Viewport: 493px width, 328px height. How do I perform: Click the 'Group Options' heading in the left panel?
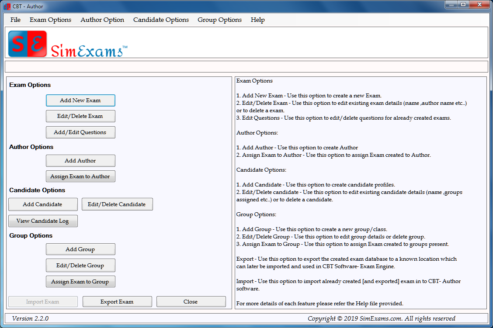31,236
